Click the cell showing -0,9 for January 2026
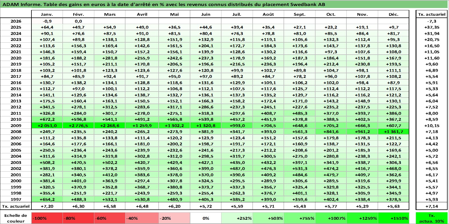Viewport: 449px width, 224px height. (x=47, y=21)
